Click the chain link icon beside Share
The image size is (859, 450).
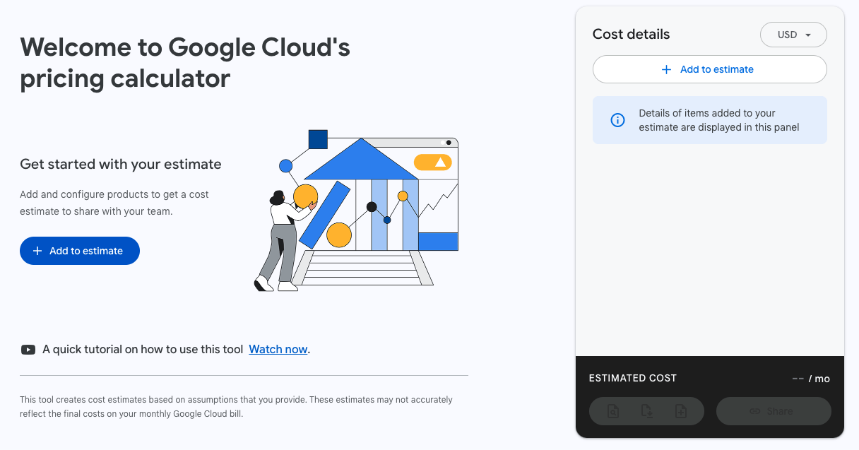(754, 411)
